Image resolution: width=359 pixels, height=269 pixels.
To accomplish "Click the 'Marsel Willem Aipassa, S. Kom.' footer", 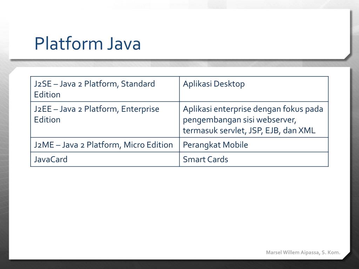I will coord(303,252).
